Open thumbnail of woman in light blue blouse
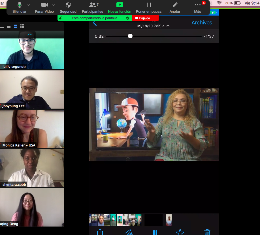The image size is (260, 235). click(169, 220)
